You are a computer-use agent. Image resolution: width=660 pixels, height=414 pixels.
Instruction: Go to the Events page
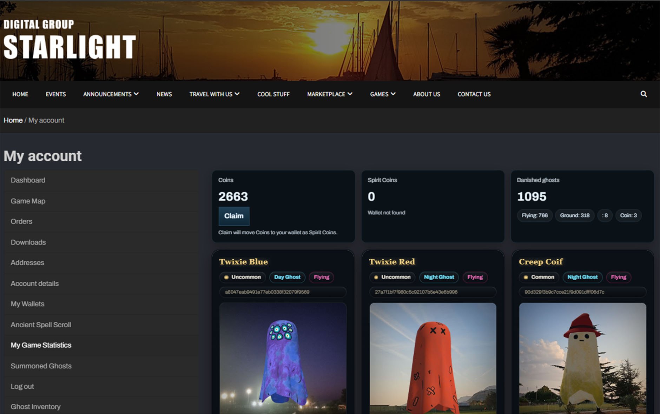[x=55, y=94]
